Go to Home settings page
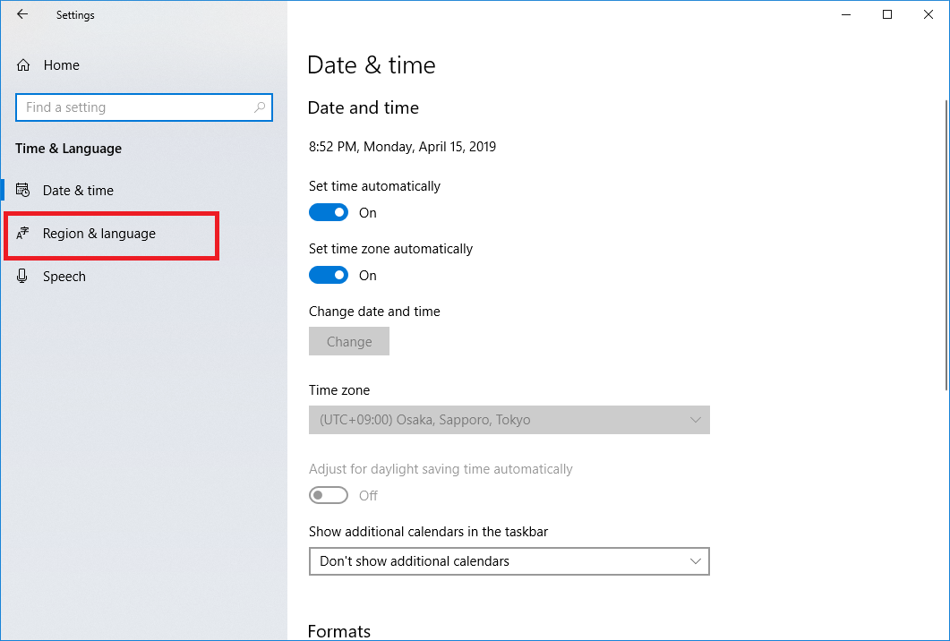Viewport: 950px width, 641px height. click(143, 64)
